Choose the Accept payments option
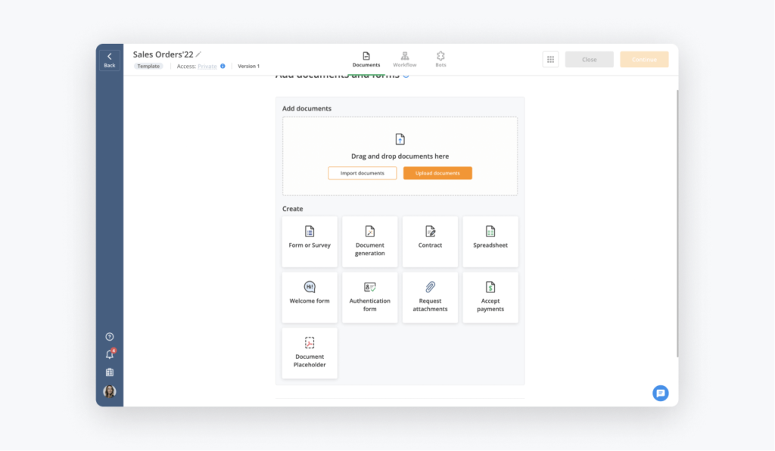 point(490,297)
